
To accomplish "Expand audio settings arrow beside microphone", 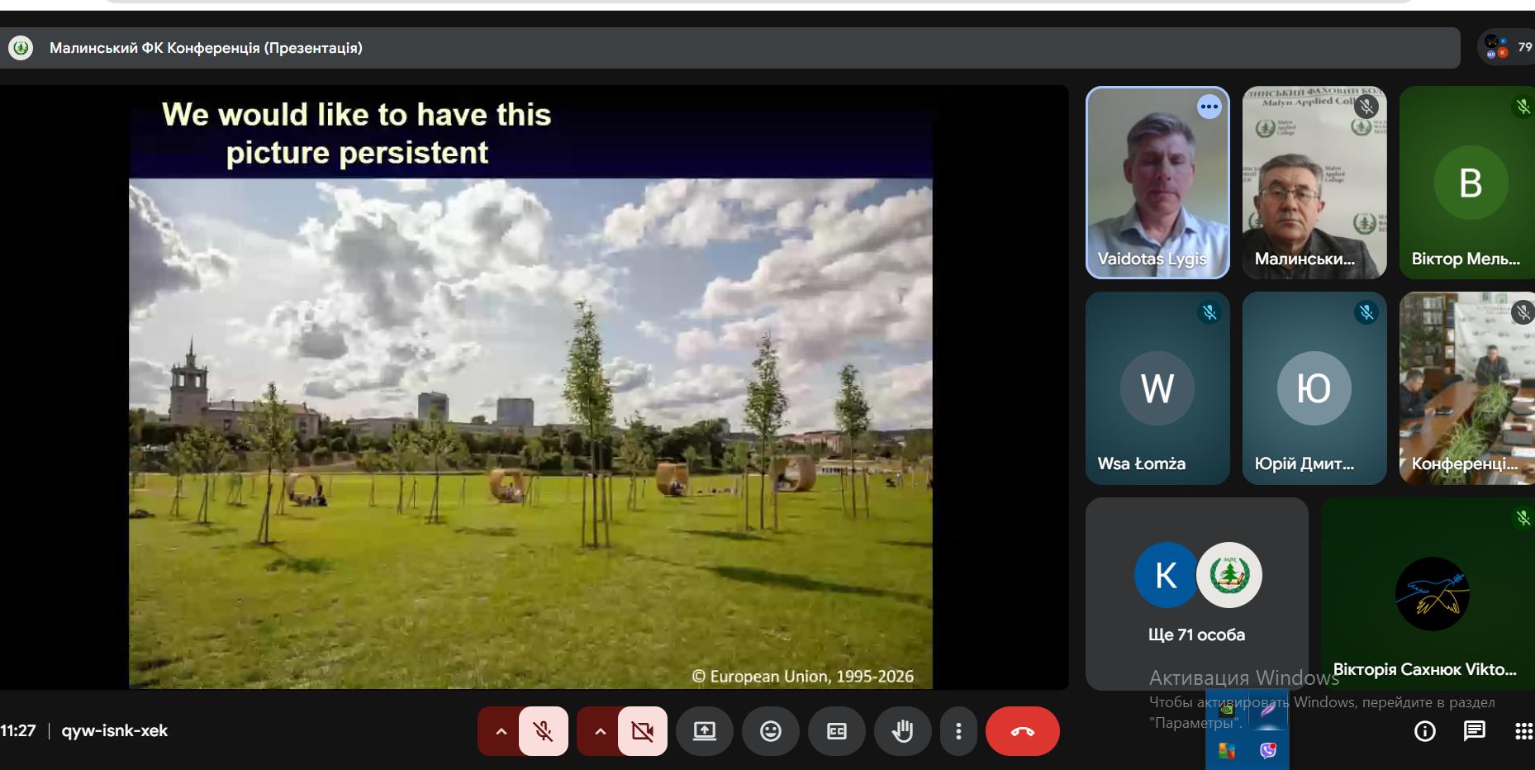I will [501, 731].
